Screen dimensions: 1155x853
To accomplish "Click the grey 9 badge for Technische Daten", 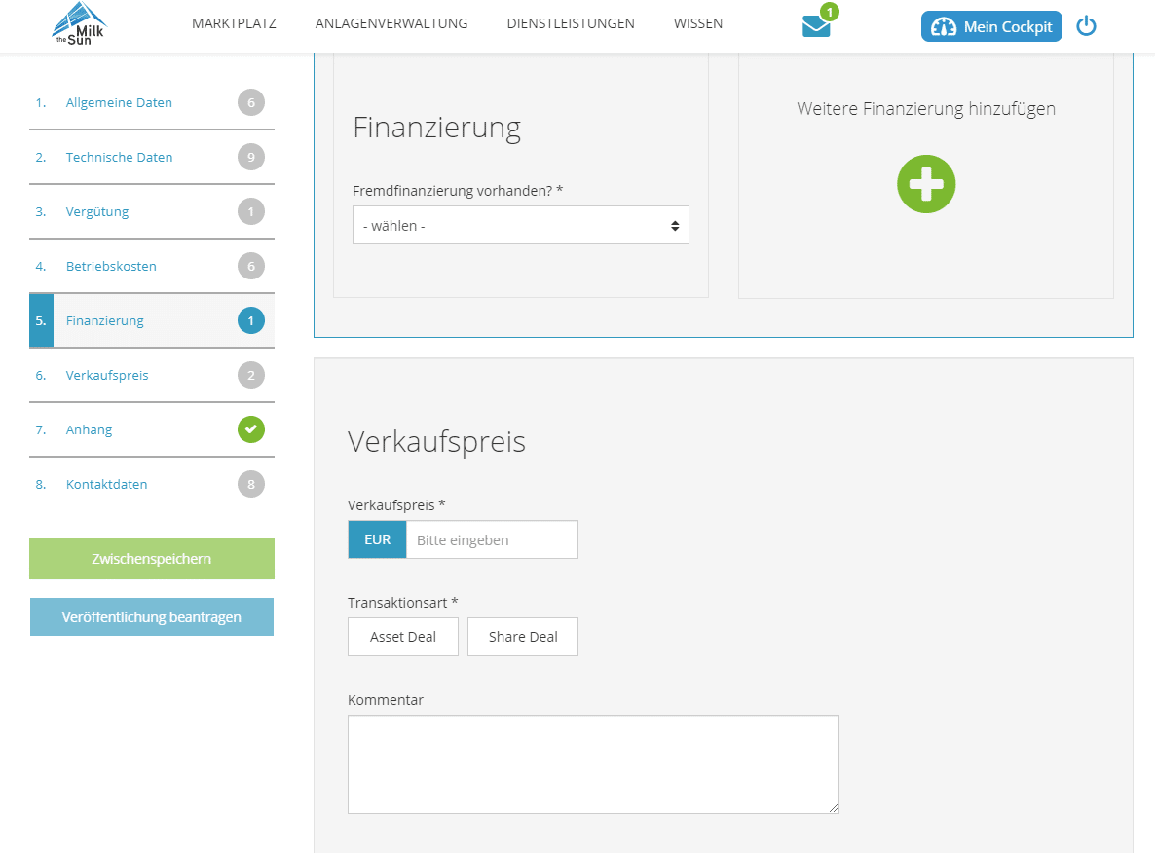I will pos(251,157).
